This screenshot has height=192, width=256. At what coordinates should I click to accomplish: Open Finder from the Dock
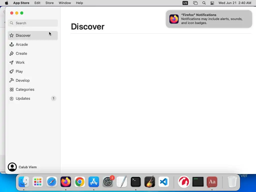pos(24,182)
